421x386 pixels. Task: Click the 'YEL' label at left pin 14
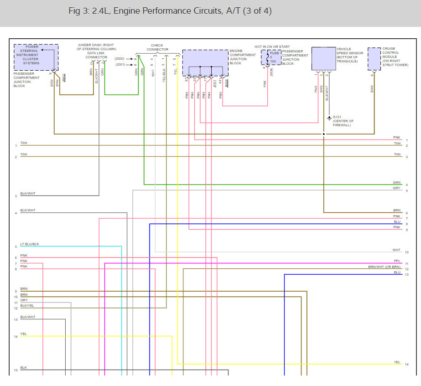23,334
